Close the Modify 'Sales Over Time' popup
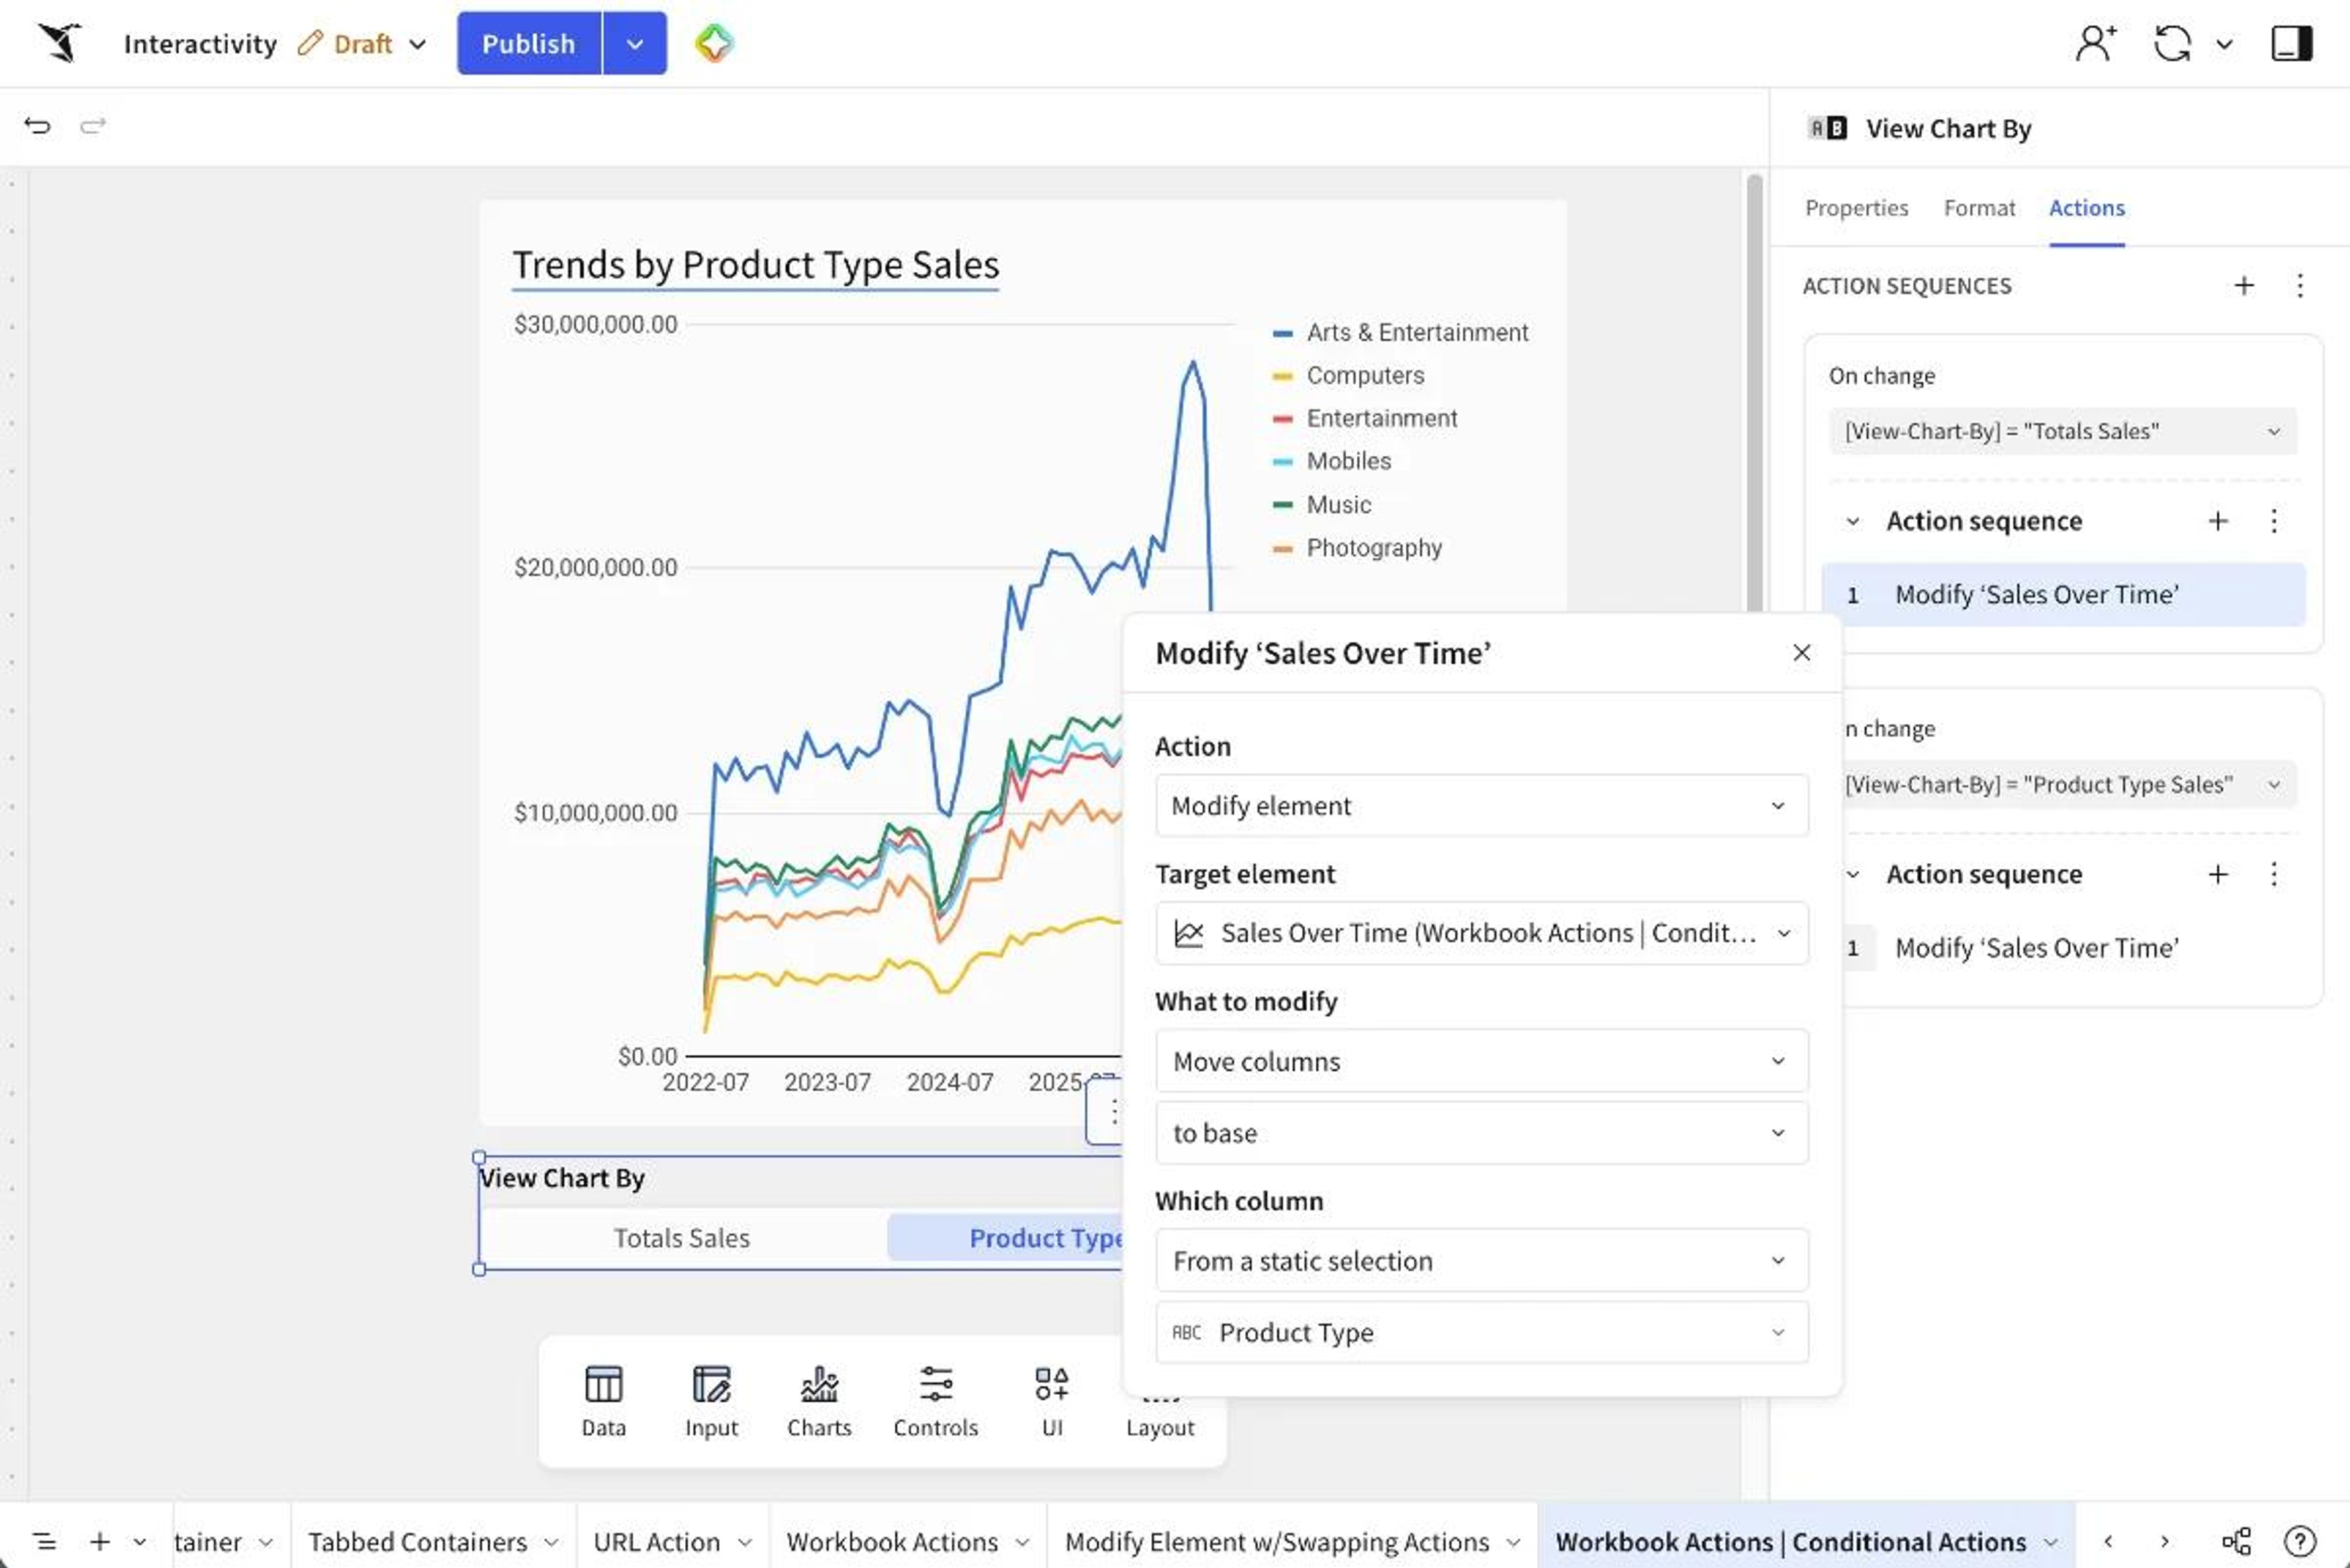 coord(1801,653)
